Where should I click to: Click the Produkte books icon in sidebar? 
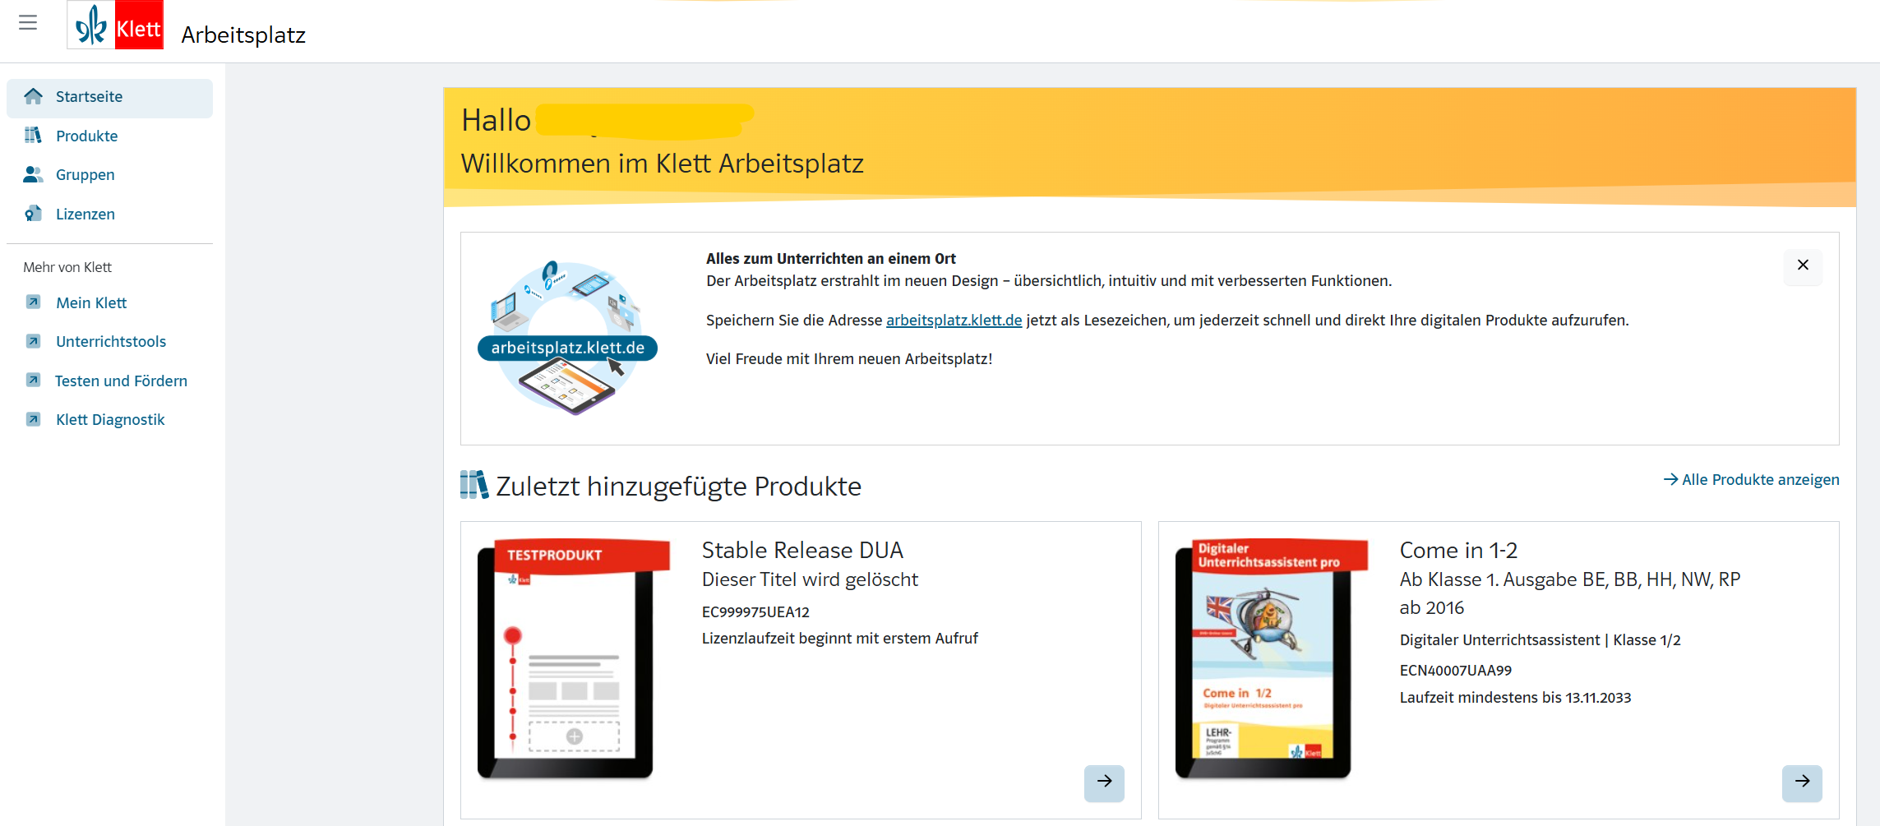pyautogui.click(x=33, y=136)
